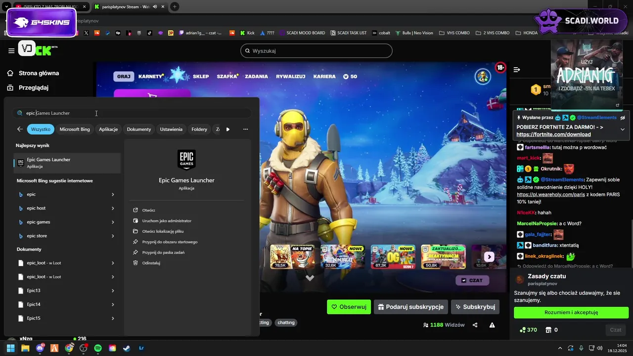
Task: Expand the 'epic store' suggestion chevron
Action: pyautogui.click(x=113, y=236)
